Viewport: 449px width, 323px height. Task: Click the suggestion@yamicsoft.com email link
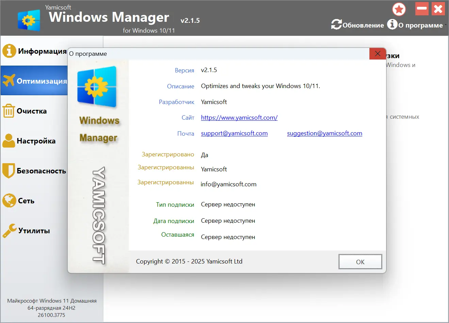325,133
